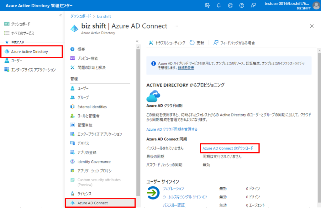Click トラブルシューティング toolbar button

(167, 43)
